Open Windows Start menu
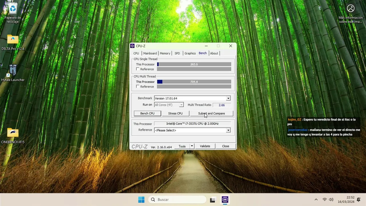366x206 pixels. point(141,200)
